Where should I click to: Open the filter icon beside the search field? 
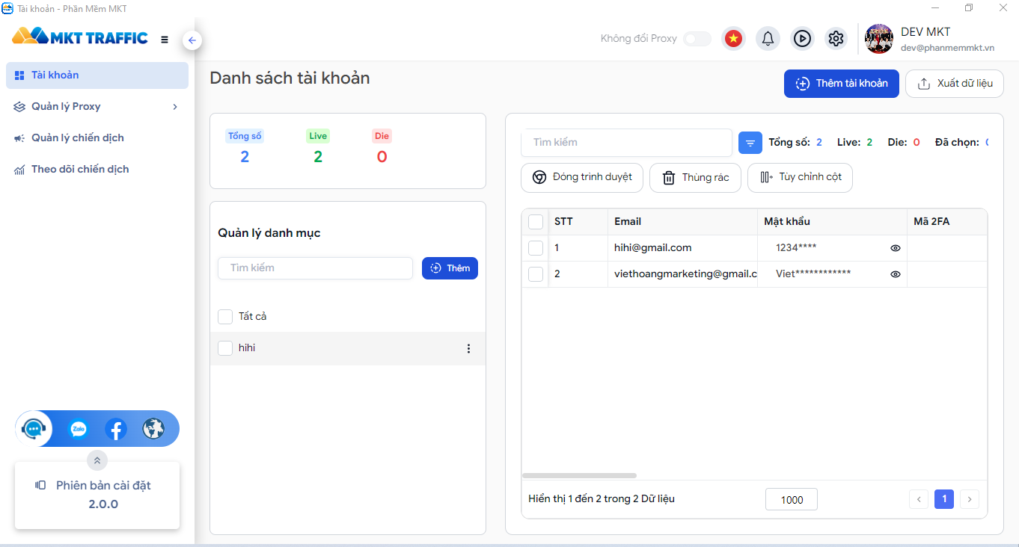click(x=750, y=142)
